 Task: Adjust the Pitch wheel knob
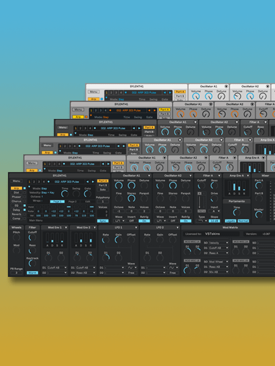16,237
